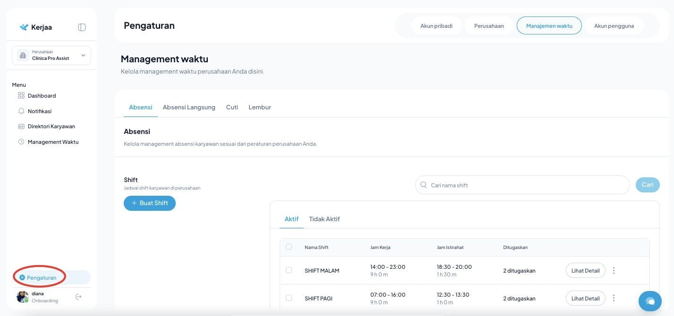Image resolution: width=674 pixels, height=316 pixels.
Task: Tick the SHIFT MALAM checkbox
Action: coord(289,270)
